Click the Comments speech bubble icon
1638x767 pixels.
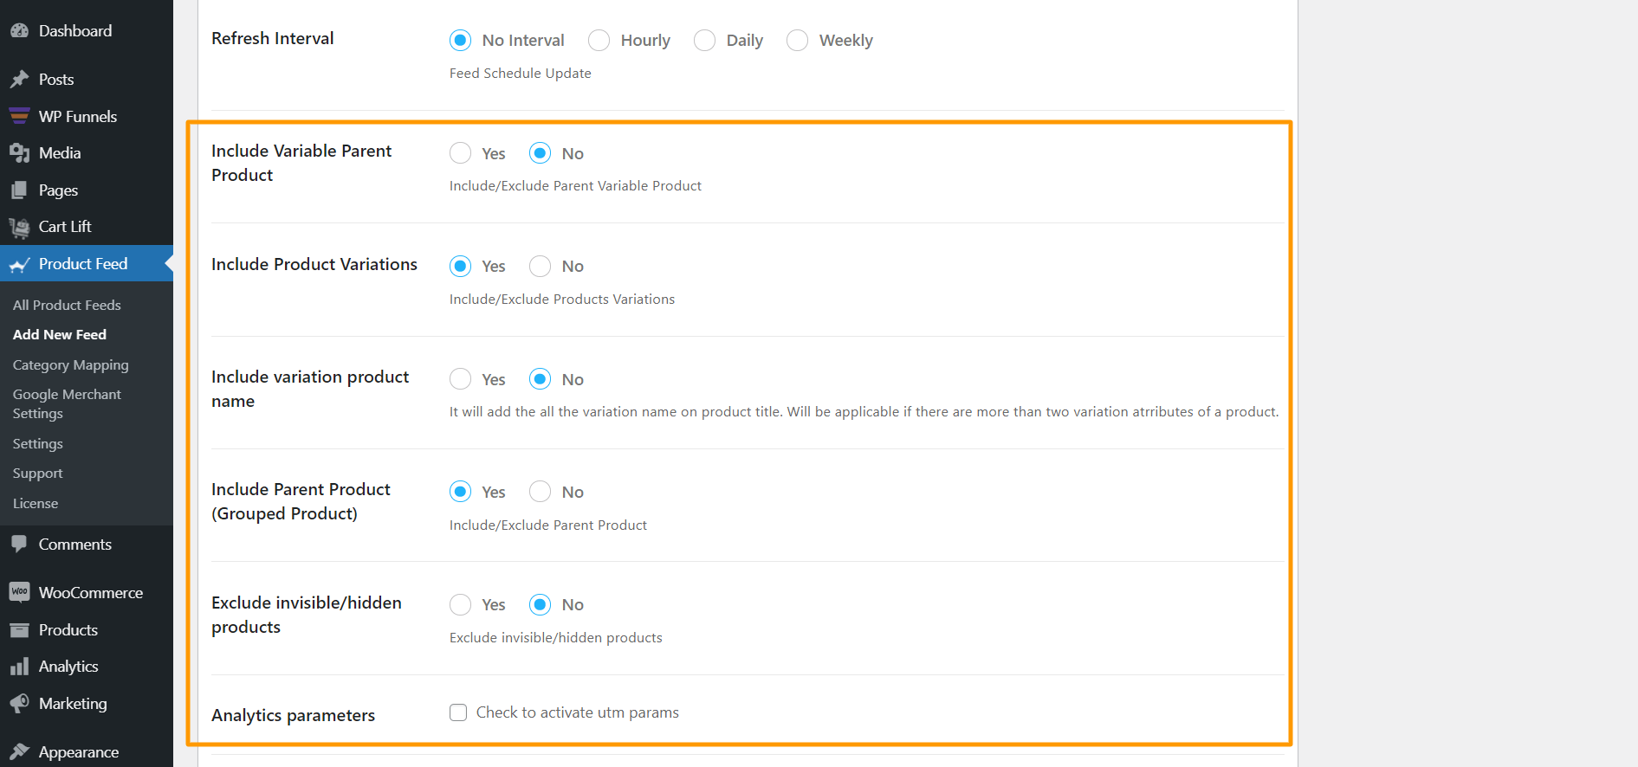(x=19, y=545)
